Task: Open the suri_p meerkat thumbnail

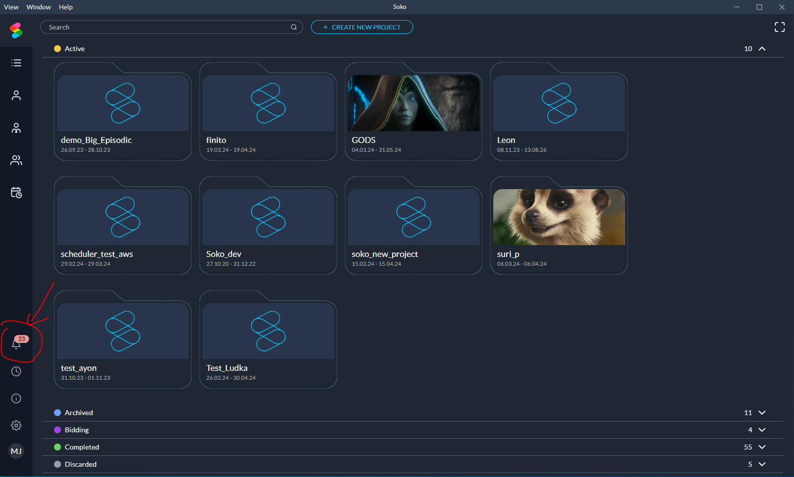Action: tap(559, 217)
